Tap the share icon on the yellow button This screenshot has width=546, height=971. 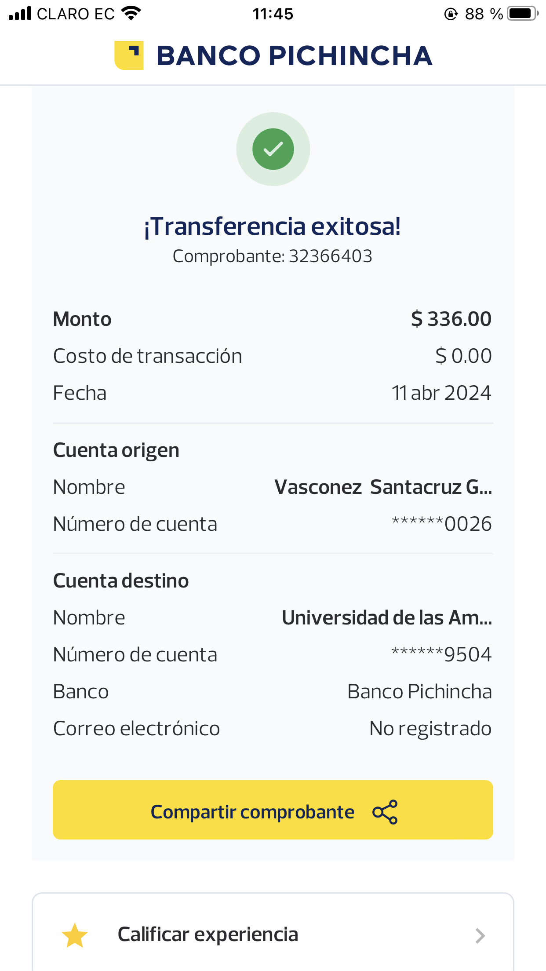pos(385,812)
